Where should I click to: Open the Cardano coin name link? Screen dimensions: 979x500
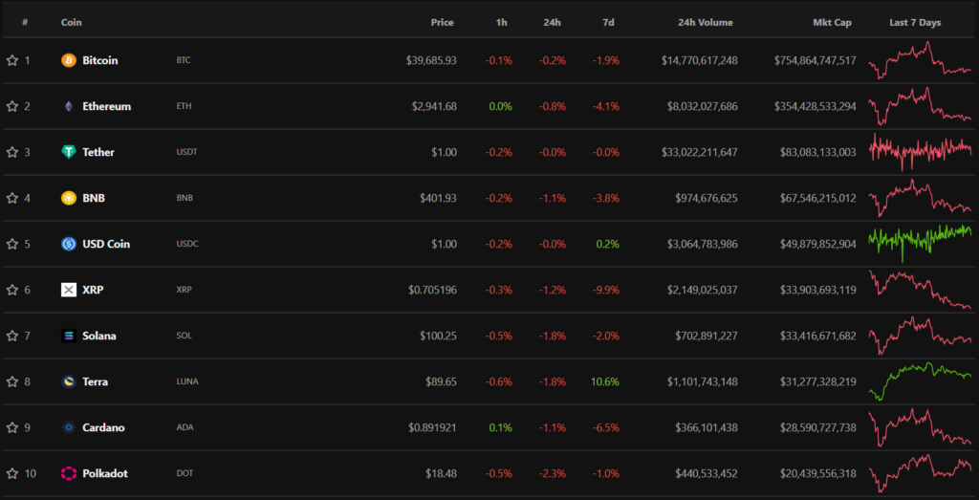(103, 427)
